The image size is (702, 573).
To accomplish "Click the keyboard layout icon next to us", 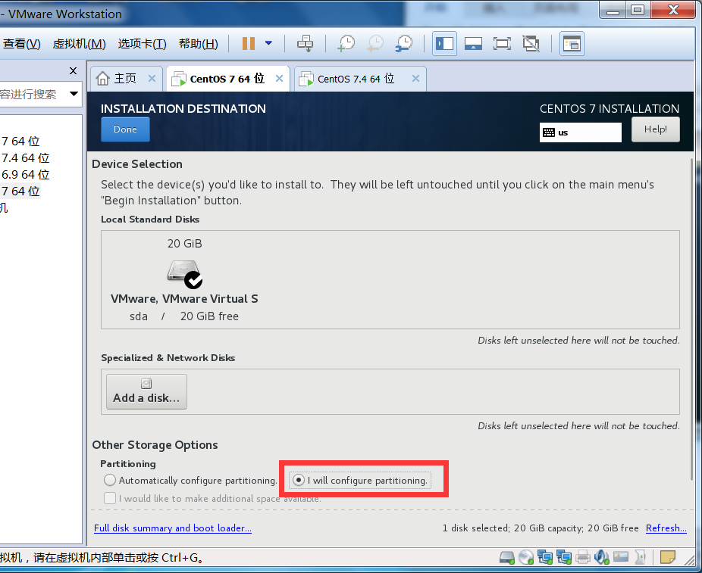I will (548, 132).
